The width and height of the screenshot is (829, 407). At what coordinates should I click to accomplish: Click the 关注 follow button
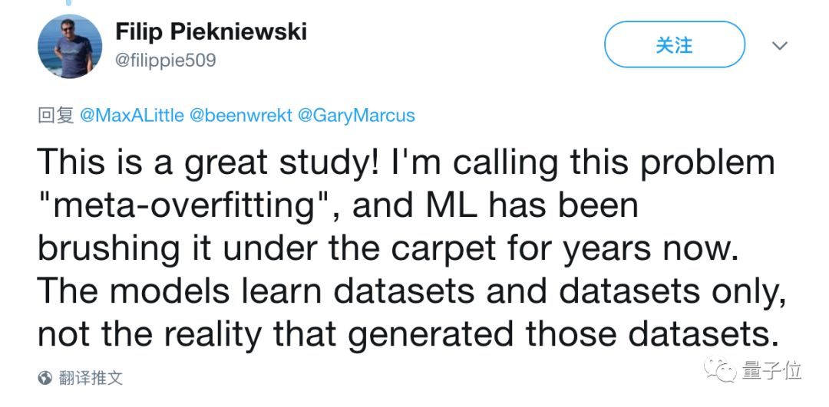[x=674, y=45]
